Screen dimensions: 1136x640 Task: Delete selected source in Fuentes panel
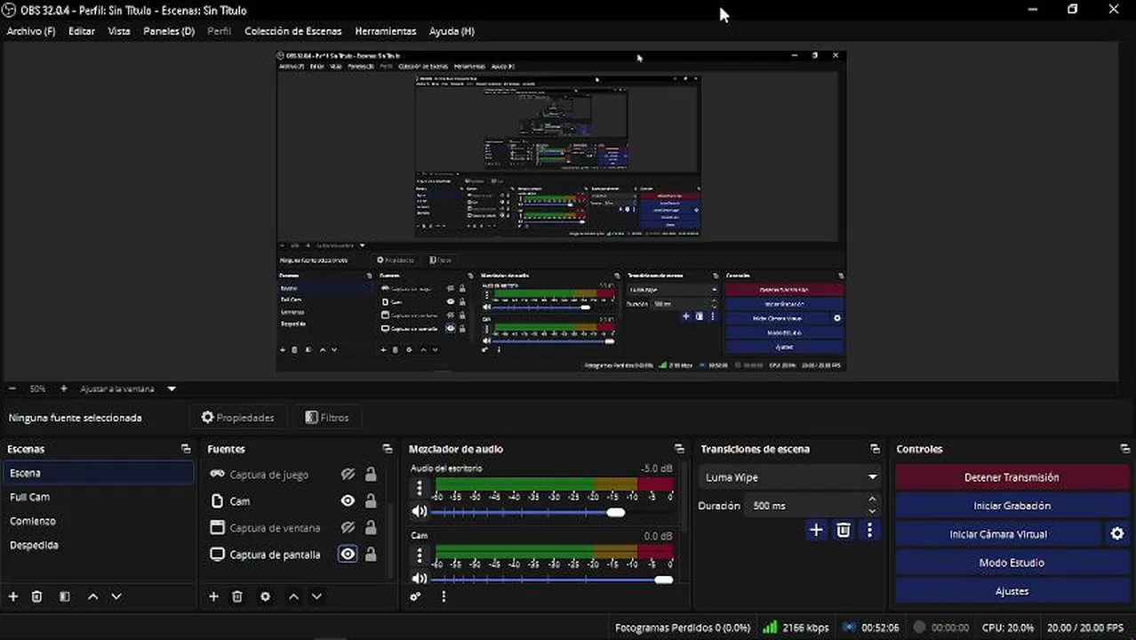(237, 596)
